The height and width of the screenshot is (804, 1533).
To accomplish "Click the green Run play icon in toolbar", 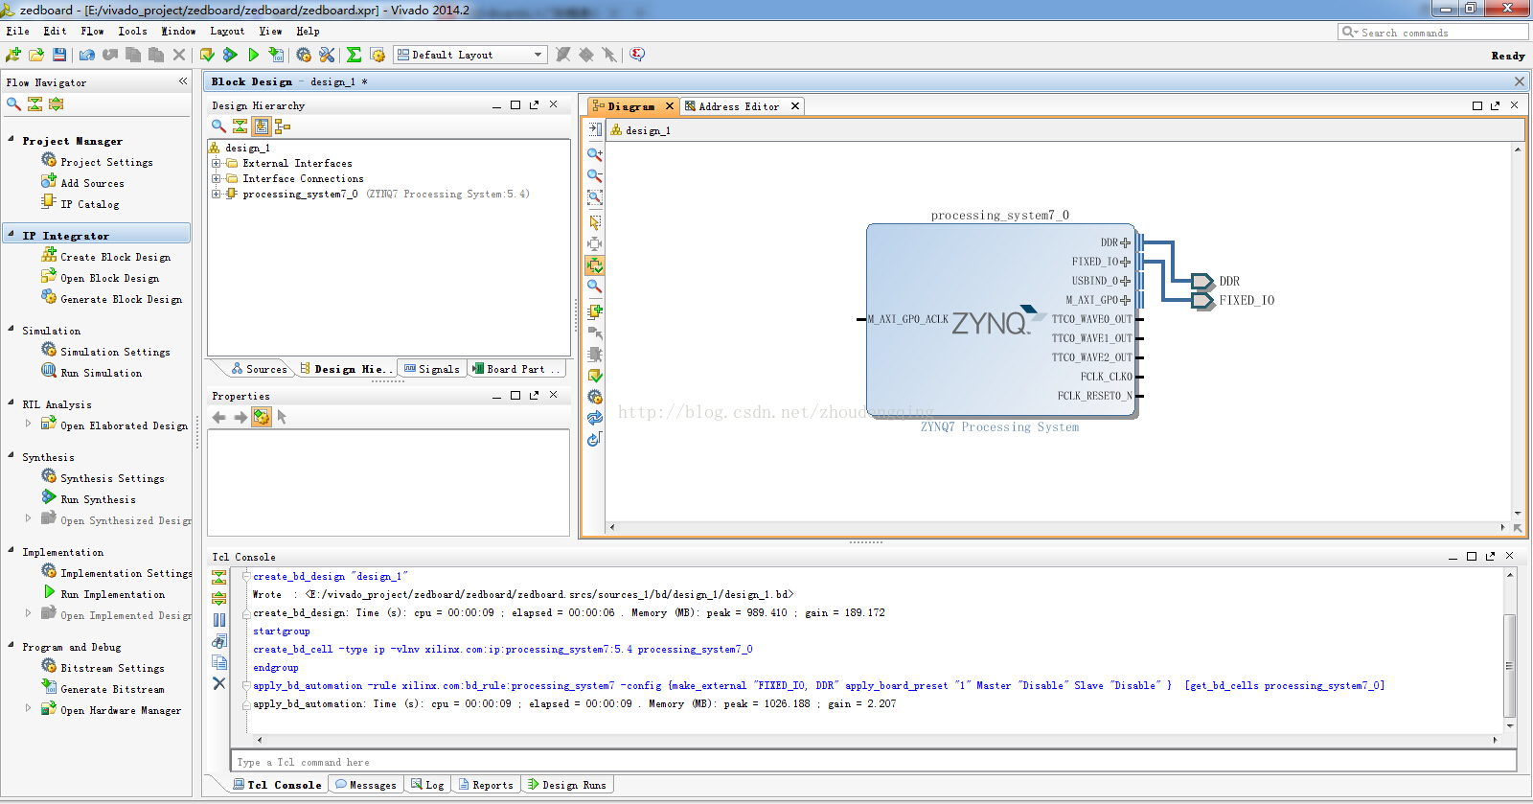I will (x=253, y=56).
